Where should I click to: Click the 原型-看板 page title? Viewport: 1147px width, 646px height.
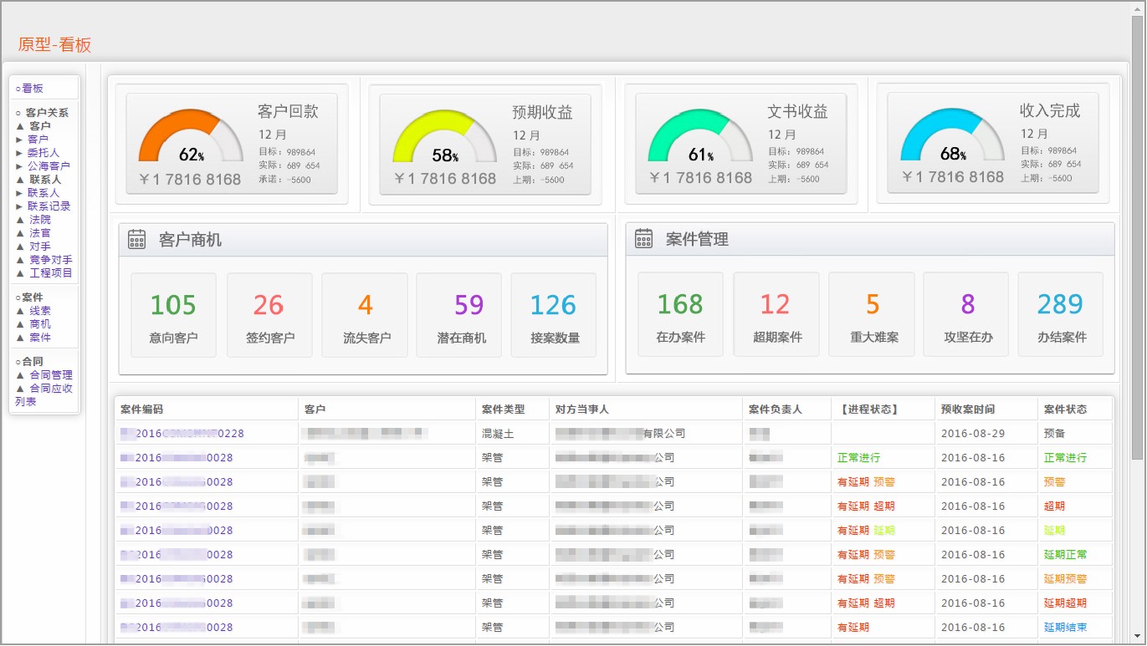pyautogui.click(x=54, y=45)
